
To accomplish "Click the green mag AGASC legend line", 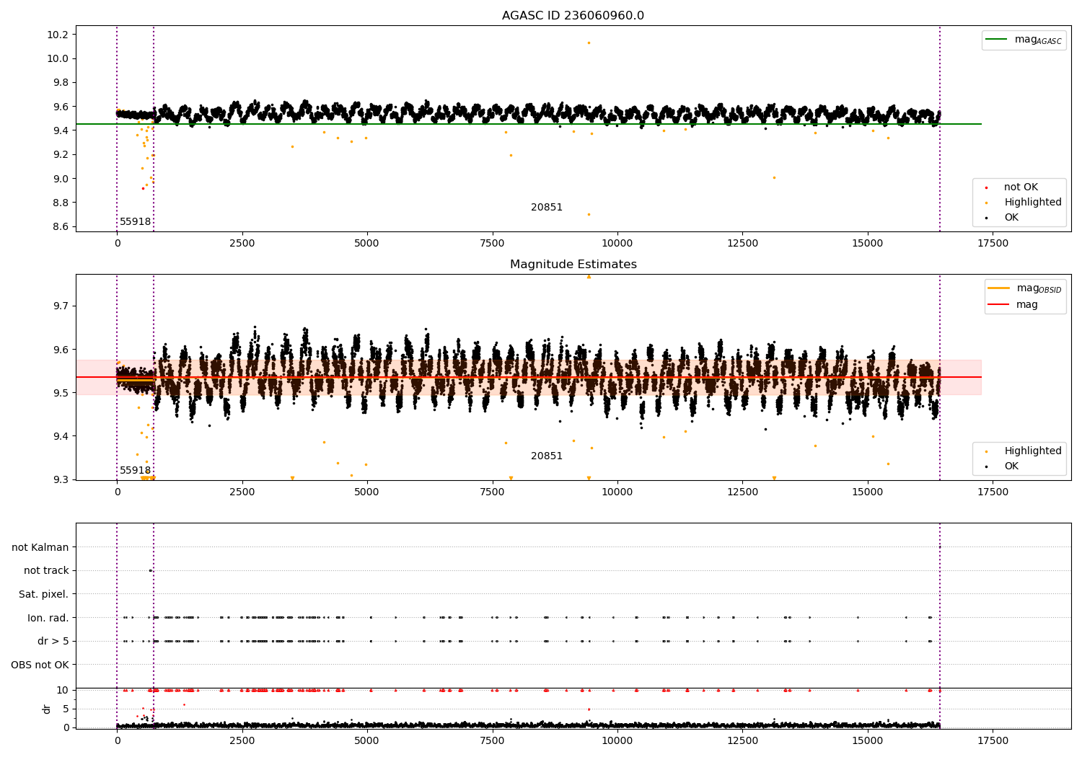I will click(x=998, y=40).
